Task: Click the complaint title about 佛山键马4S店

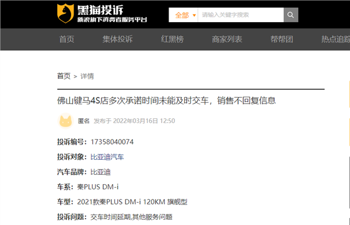Action: coord(166,101)
